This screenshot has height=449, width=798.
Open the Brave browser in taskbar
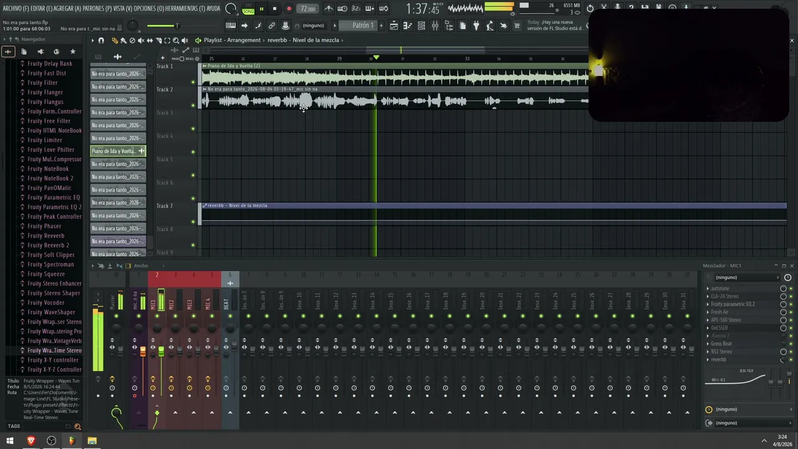(x=31, y=441)
